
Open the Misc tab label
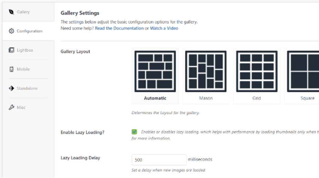click(21, 108)
